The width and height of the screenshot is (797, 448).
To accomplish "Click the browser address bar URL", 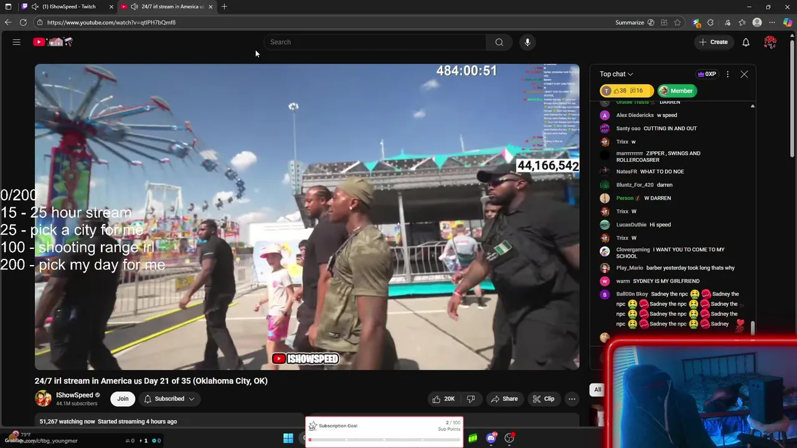I will 111,22.
